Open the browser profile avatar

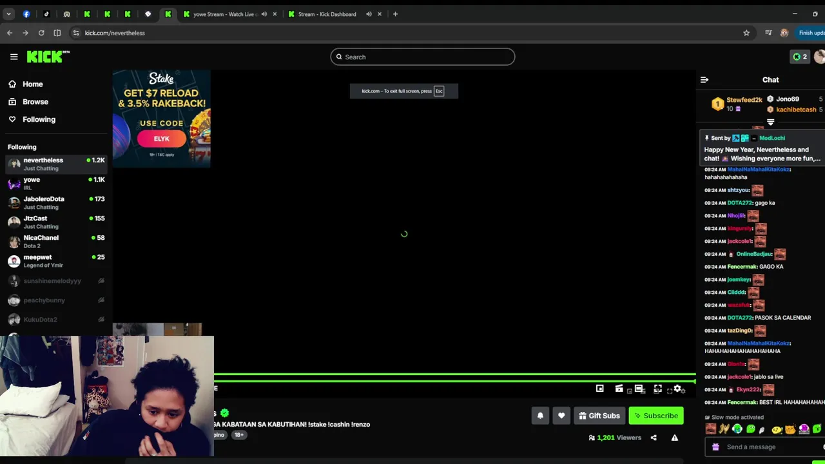784,33
